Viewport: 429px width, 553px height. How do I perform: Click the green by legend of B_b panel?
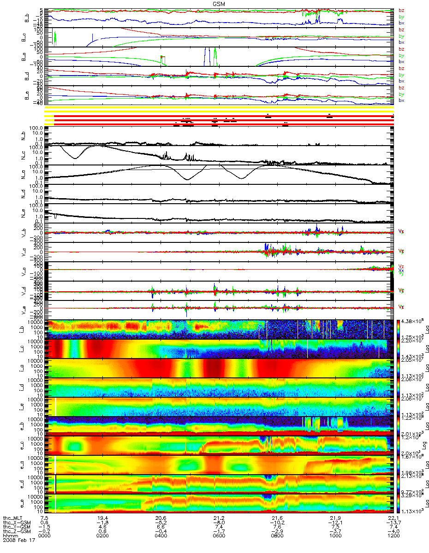[402, 17]
